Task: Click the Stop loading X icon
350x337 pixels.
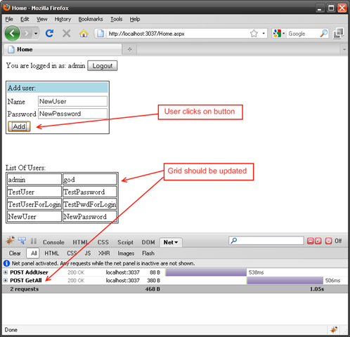Action: tap(66, 34)
